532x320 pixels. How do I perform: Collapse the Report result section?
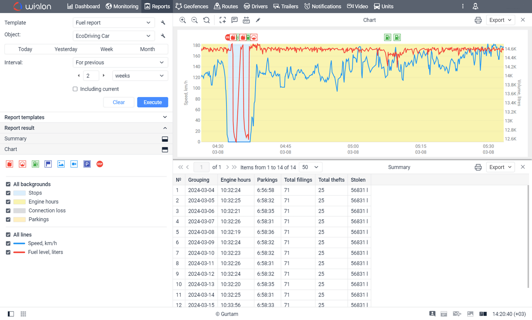click(165, 128)
